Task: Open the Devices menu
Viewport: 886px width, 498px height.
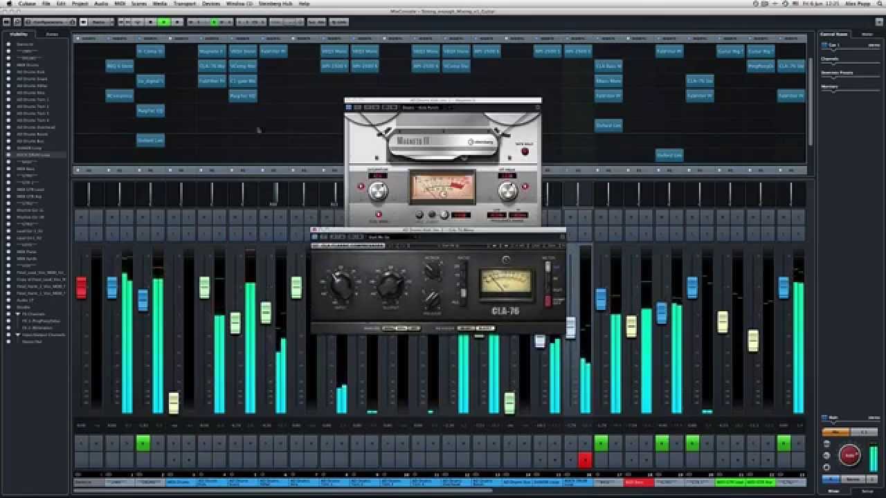Action: 211,3
